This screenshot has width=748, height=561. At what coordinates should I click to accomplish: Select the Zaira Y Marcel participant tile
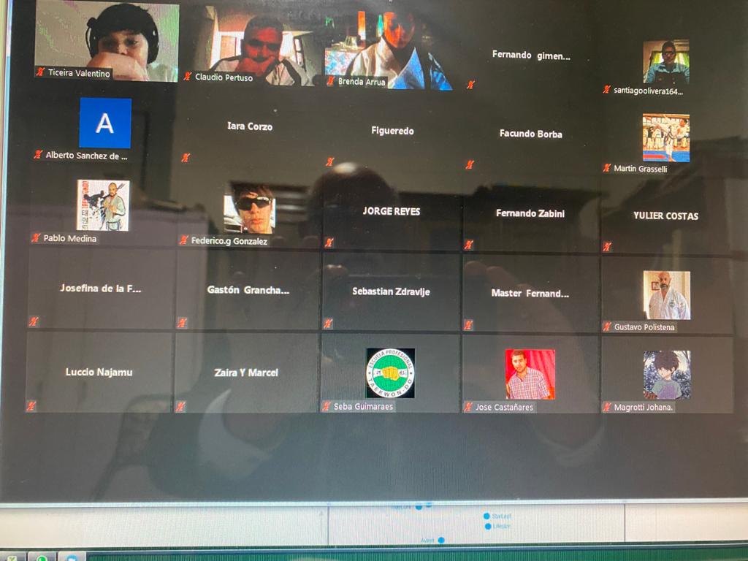246,373
